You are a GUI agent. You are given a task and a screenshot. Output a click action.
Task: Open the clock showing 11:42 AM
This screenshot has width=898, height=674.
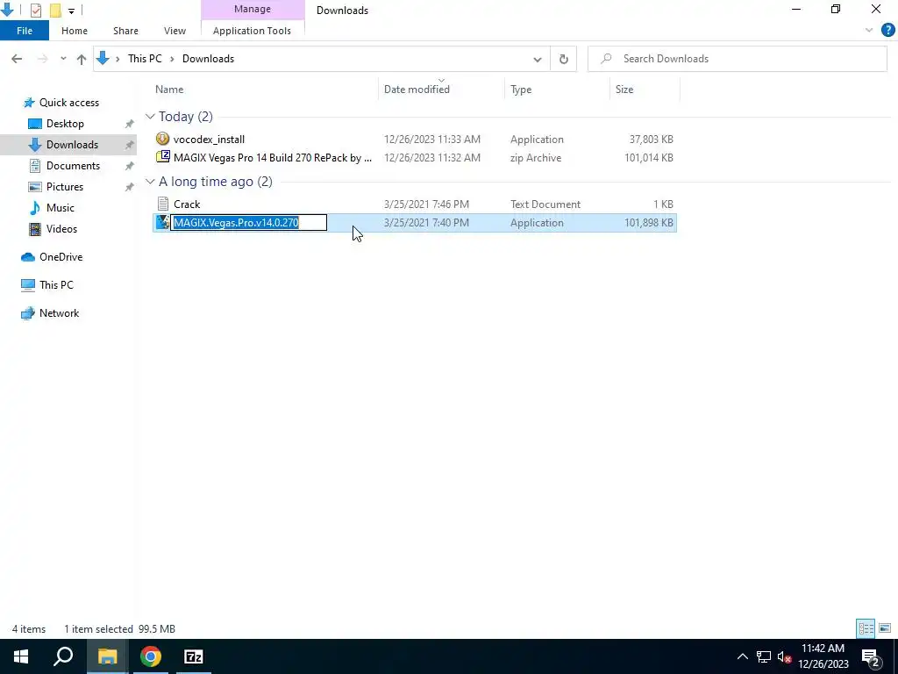(x=823, y=656)
